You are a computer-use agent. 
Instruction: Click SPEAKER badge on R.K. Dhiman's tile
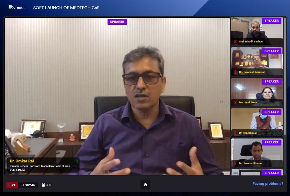[x=272, y=112]
